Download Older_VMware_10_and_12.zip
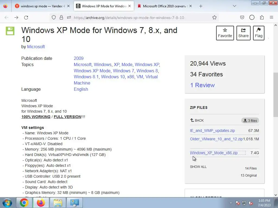The height and width of the screenshot is (208, 278). pyautogui.click(x=216, y=139)
